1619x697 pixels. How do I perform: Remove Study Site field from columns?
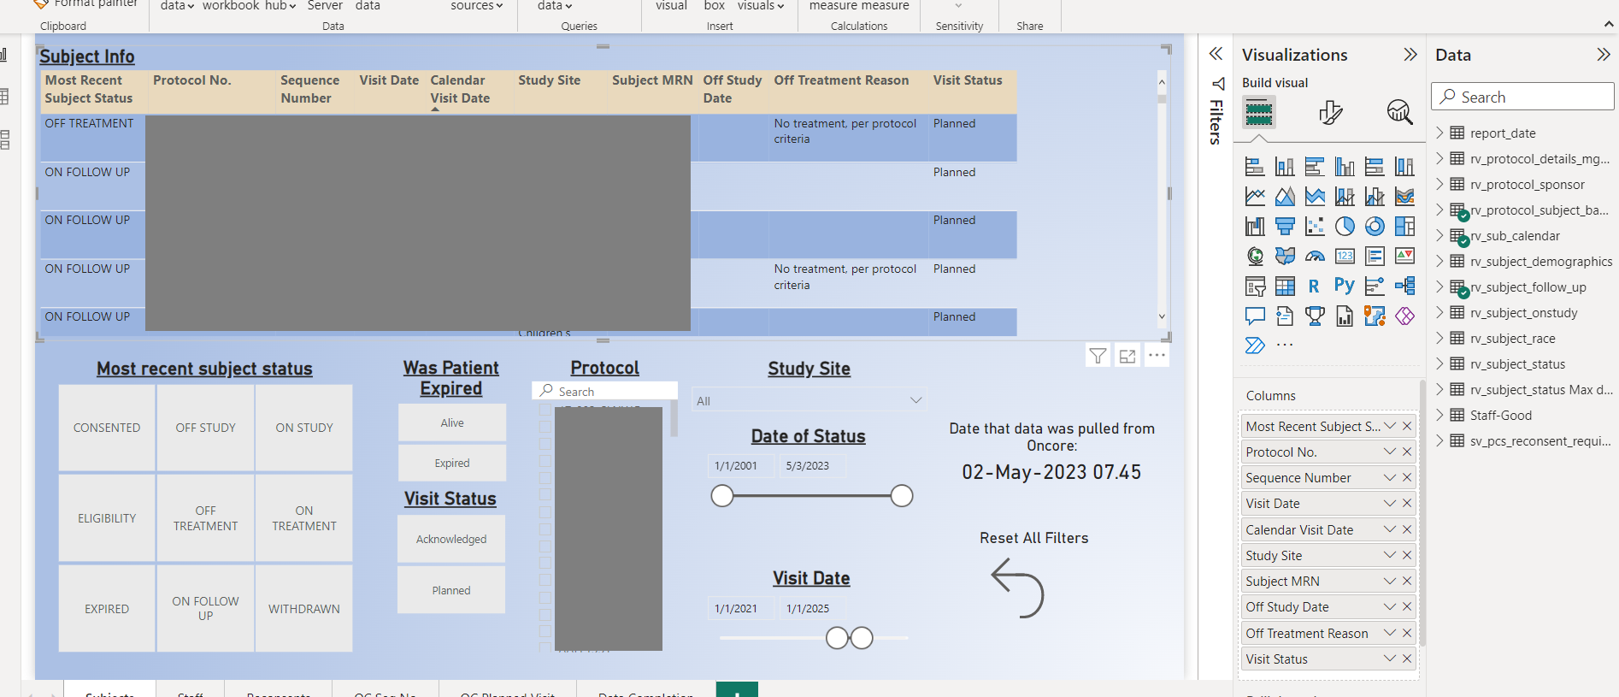pyautogui.click(x=1407, y=555)
